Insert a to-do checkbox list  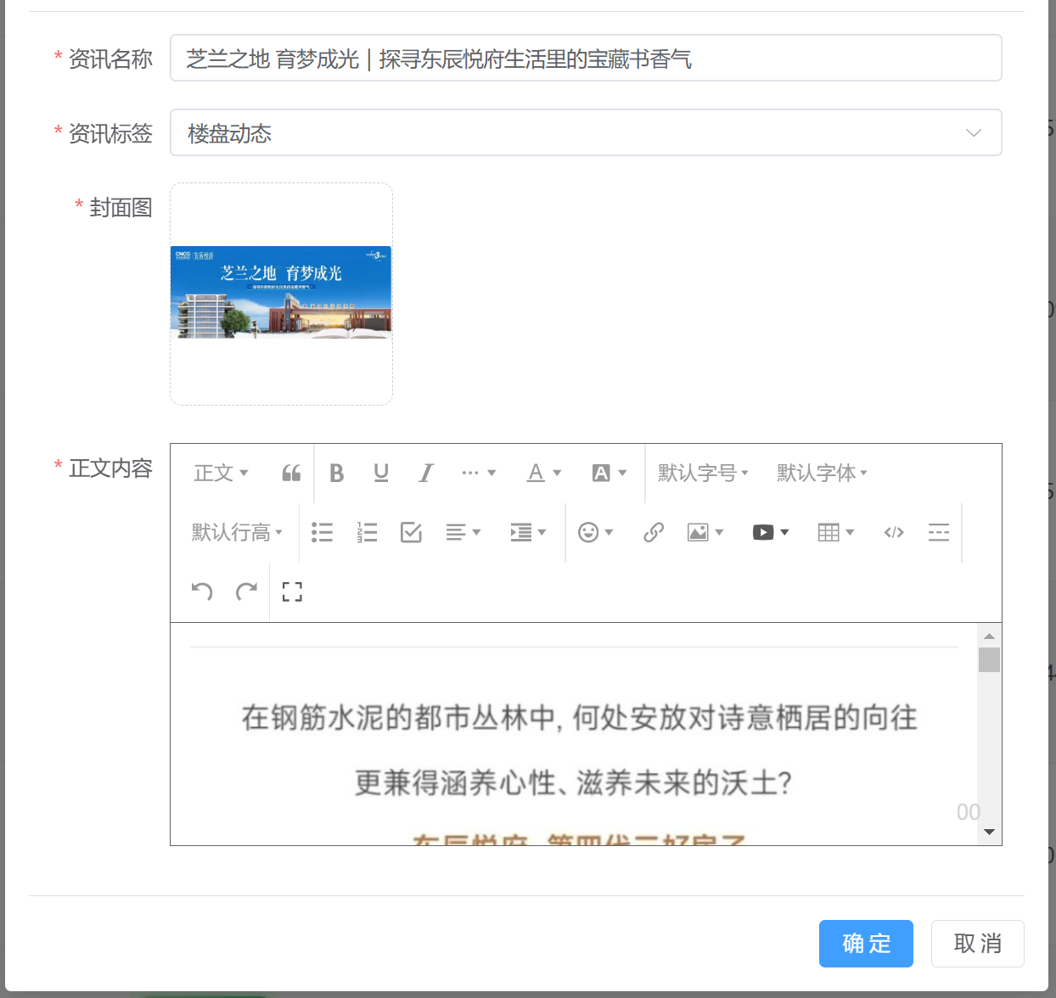coord(411,532)
